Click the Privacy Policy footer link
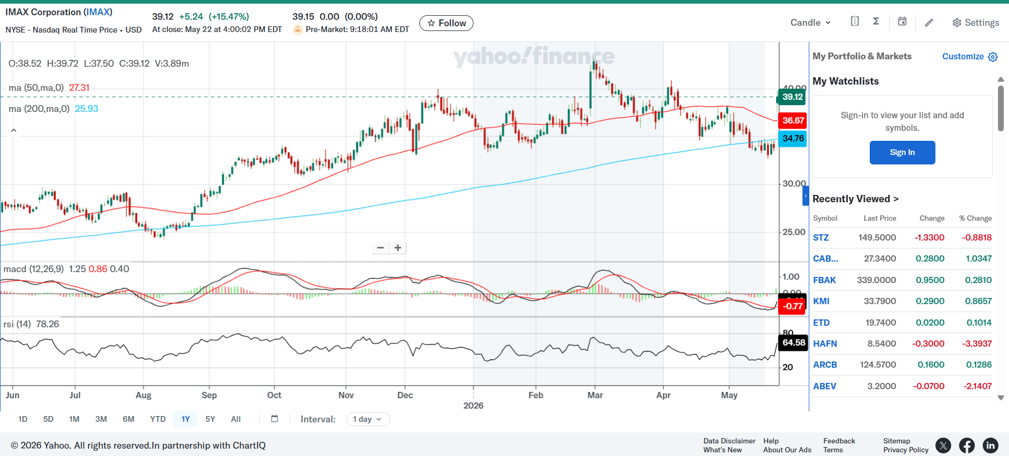 tap(906, 450)
